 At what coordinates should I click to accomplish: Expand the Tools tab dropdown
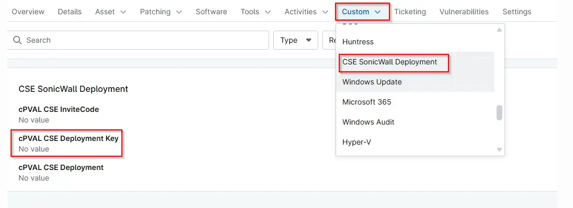(255, 12)
